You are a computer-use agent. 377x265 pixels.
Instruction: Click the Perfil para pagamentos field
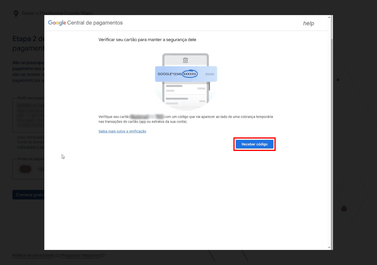(x=28, y=115)
